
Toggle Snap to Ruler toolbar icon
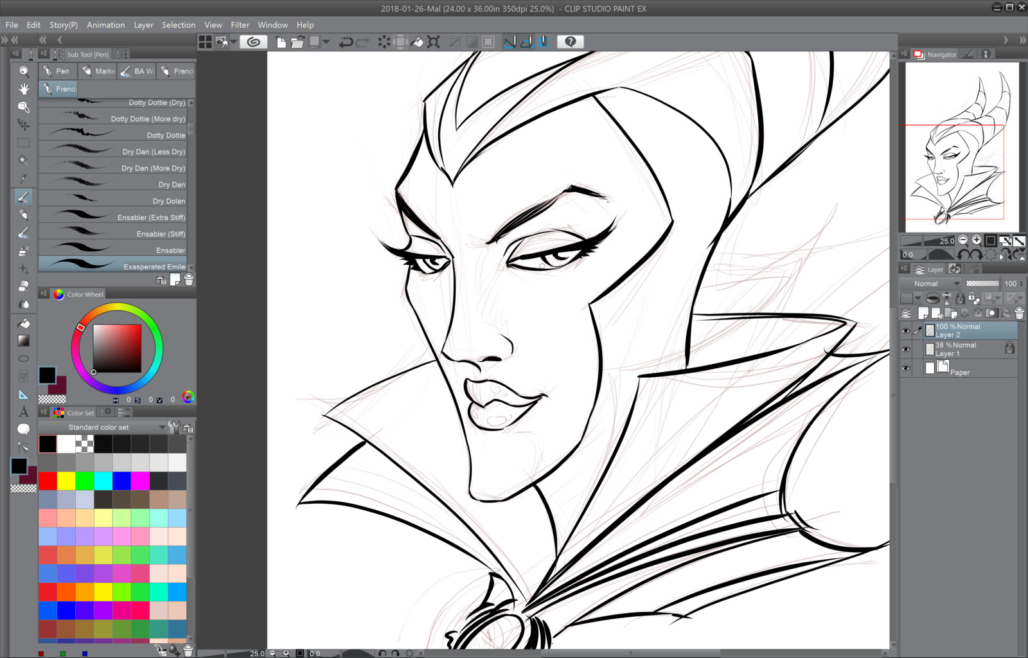pos(510,42)
